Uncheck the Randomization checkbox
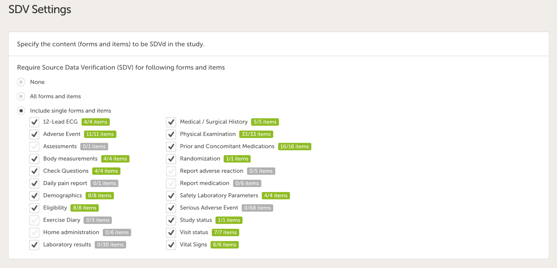 coord(171,159)
